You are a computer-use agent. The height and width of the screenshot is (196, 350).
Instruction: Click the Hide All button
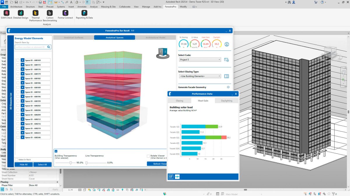click(23, 164)
